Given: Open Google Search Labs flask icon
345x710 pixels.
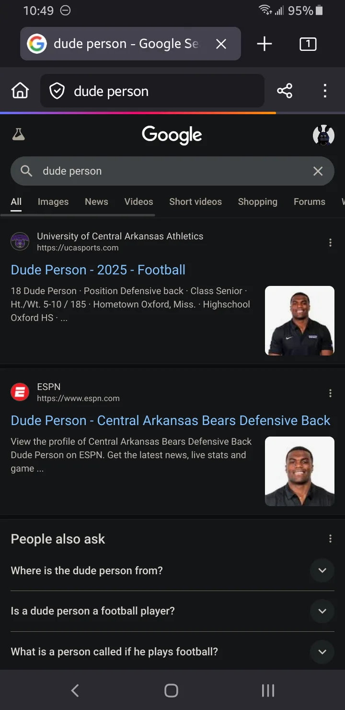Looking at the screenshot, I should pyautogui.click(x=19, y=135).
